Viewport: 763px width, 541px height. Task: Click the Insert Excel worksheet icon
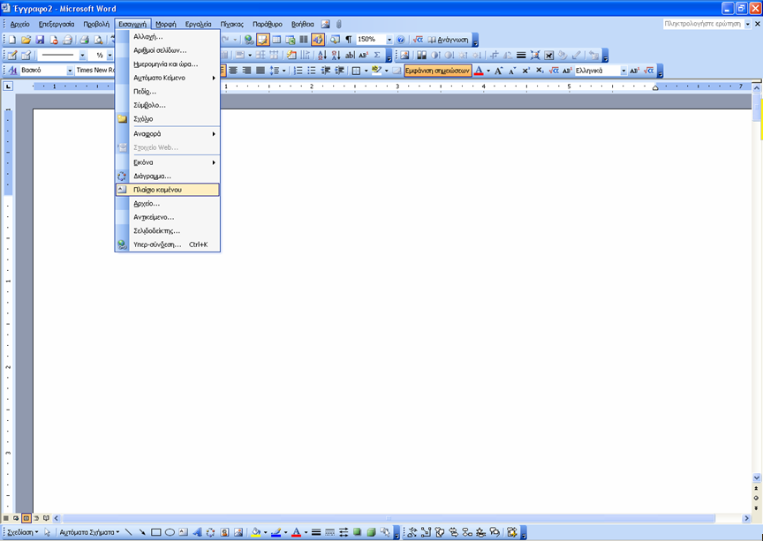(290, 40)
